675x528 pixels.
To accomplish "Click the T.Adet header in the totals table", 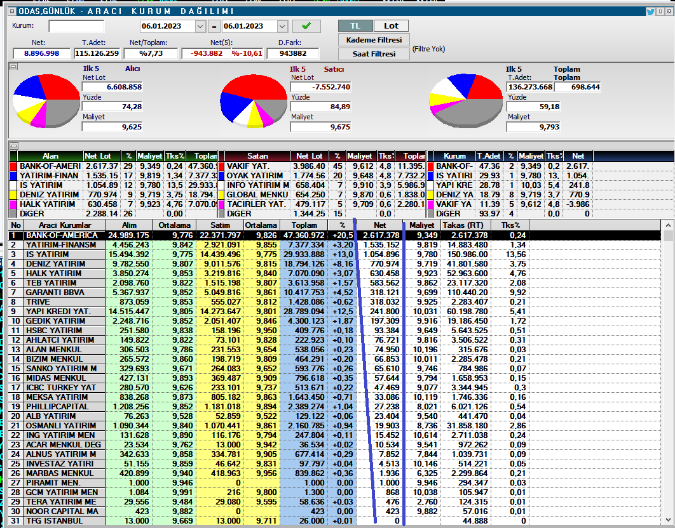I will tap(489, 156).
